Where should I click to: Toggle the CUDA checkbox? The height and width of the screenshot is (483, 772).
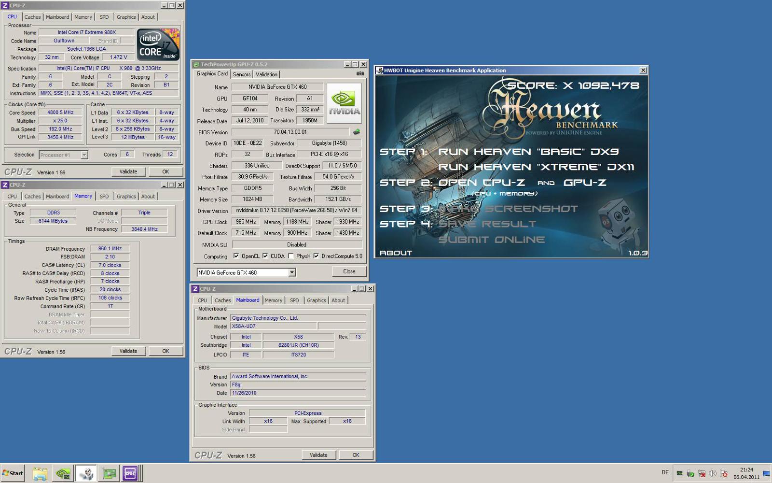[x=265, y=256]
